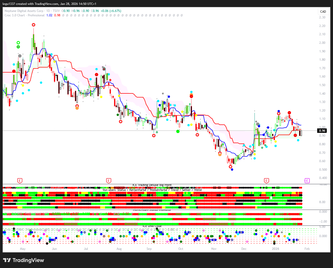Select the ICE Trading Deluxe Big Point title
Viewport: 333px width, 268px height.
point(152,185)
